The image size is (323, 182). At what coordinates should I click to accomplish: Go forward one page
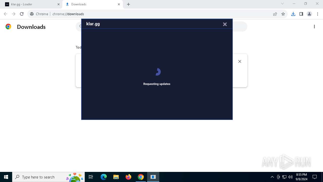[14, 14]
